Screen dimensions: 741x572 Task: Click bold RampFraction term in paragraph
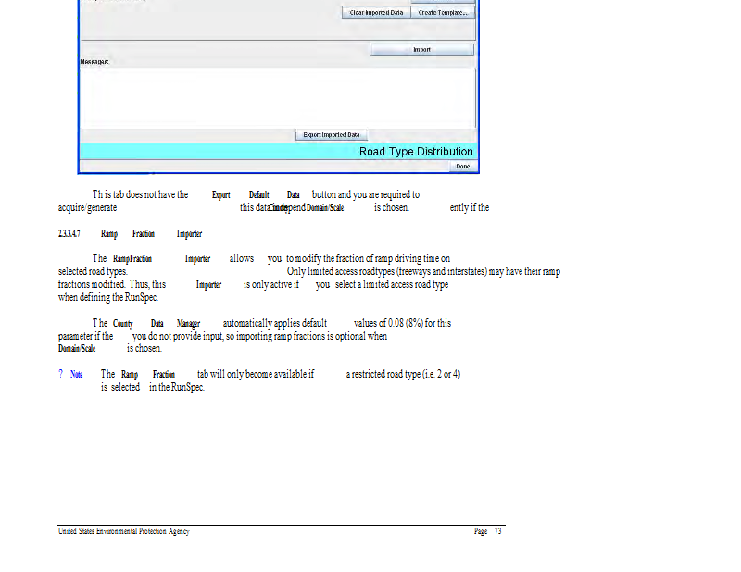132,259
